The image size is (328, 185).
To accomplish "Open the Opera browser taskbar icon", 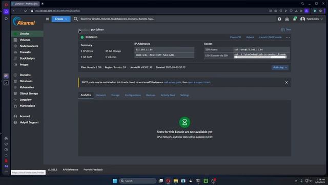I will tap(168, 181).
